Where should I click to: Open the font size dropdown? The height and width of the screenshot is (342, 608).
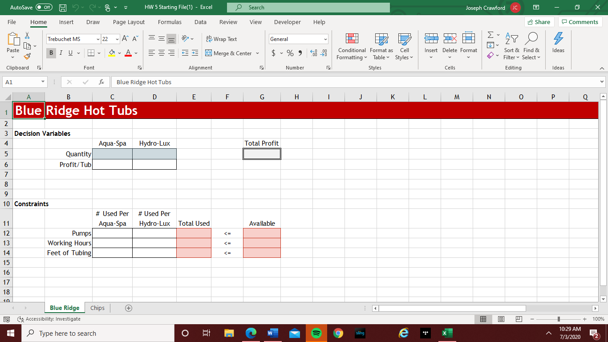point(117,39)
